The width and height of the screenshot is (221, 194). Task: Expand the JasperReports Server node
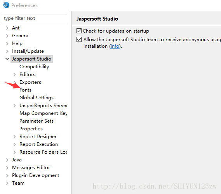(14, 106)
